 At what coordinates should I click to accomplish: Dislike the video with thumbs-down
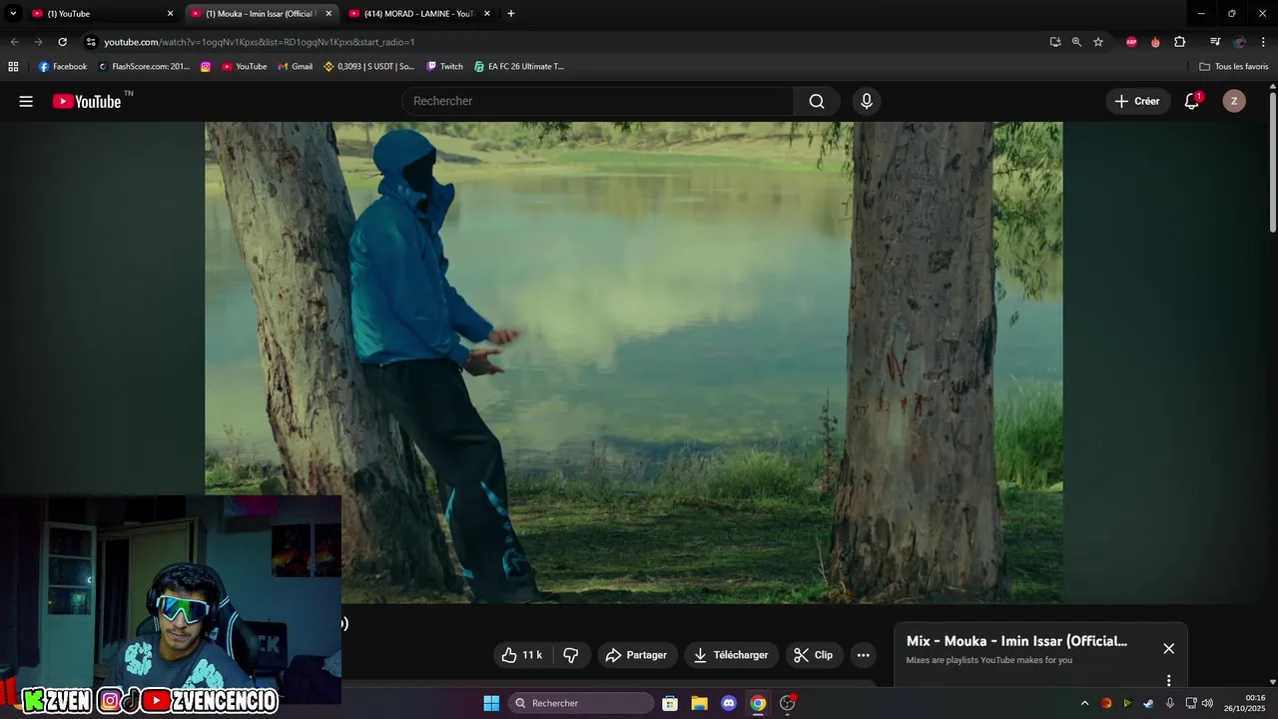coord(571,655)
